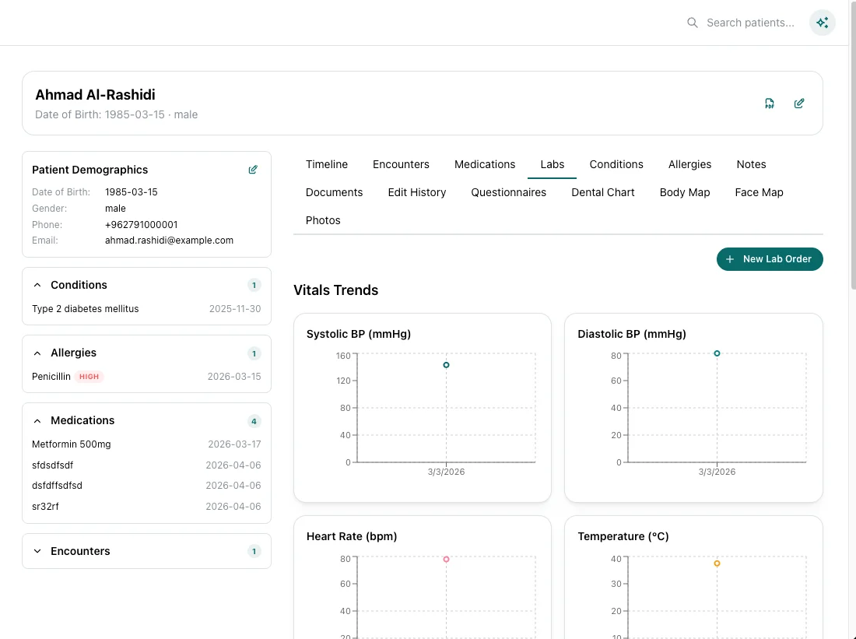This screenshot has width=856, height=639.
Task: Click the Metformin 500mg medication entry
Action: click(72, 444)
